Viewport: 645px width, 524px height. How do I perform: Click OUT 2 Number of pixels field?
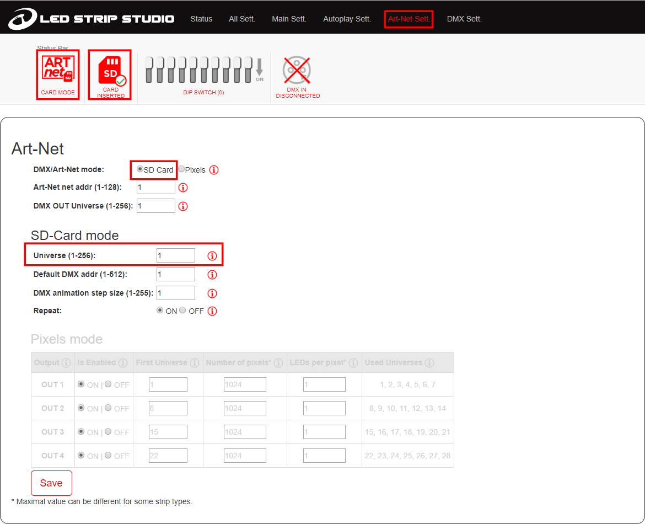(x=245, y=408)
